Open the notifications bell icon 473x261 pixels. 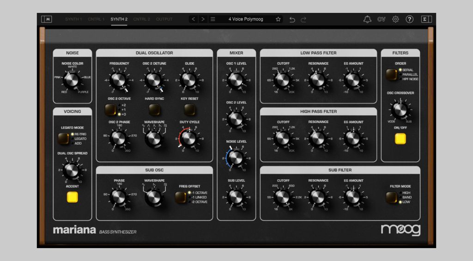(367, 19)
